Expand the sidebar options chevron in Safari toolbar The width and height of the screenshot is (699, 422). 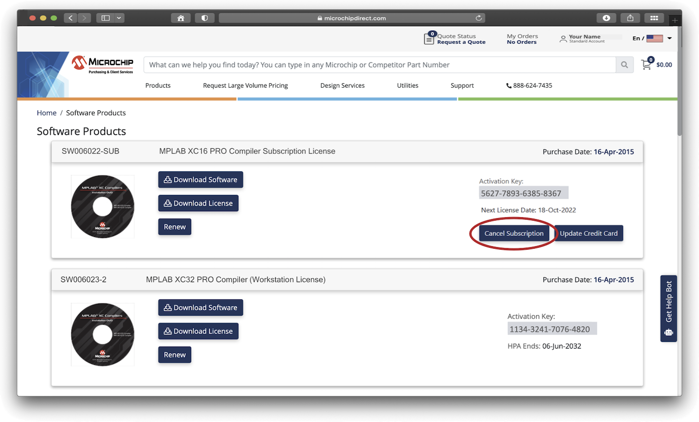(x=119, y=18)
